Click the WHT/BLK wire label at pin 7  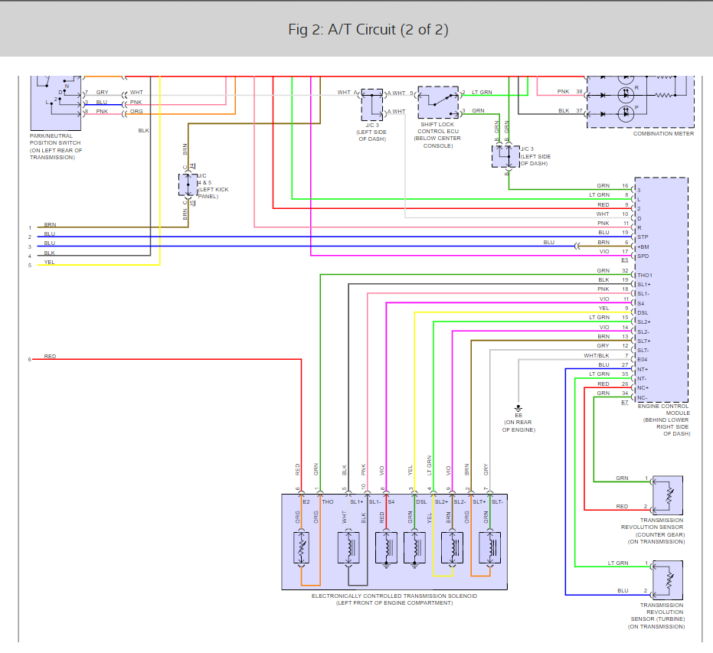(x=596, y=356)
